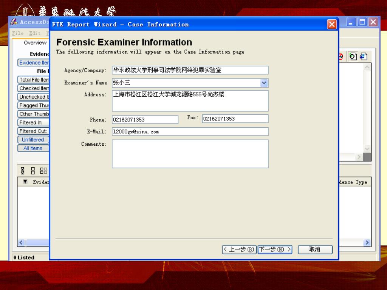Click the Checked Items button
Viewport: 387px width, 290px height.
point(34,88)
